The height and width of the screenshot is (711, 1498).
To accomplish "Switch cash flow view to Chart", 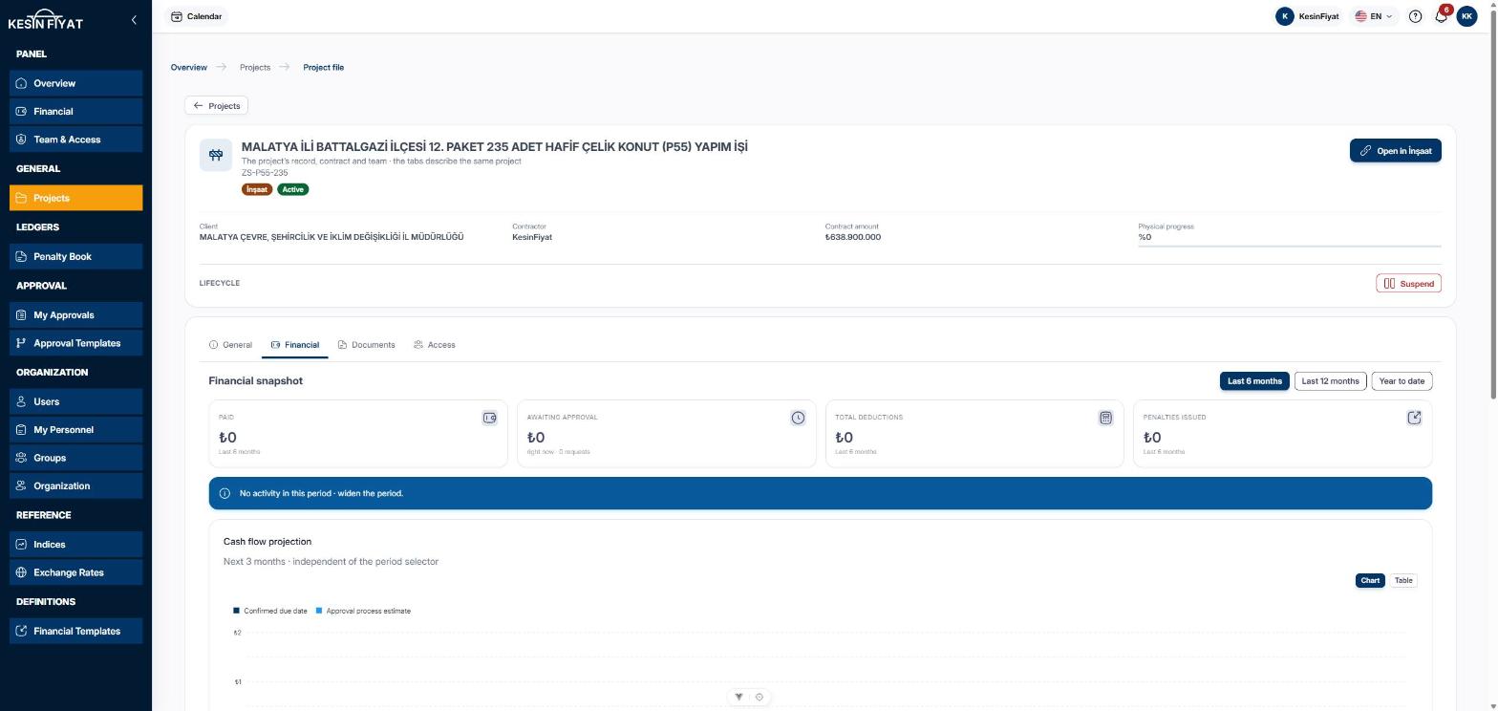I will (1370, 580).
